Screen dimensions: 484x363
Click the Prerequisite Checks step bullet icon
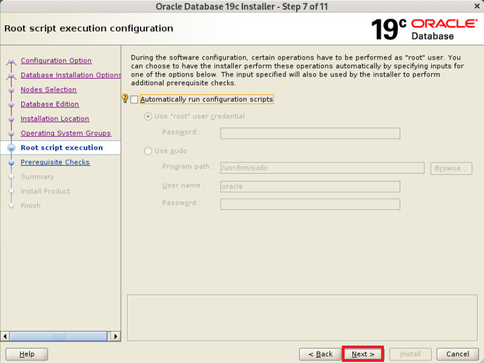point(11,162)
